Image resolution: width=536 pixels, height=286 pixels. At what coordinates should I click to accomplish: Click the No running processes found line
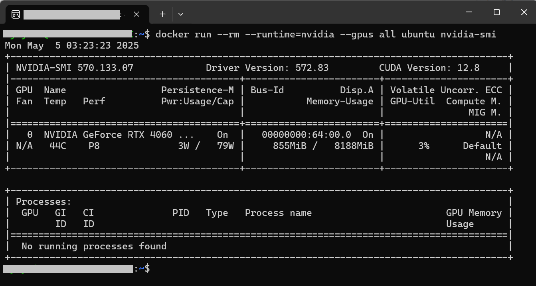(x=94, y=246)
